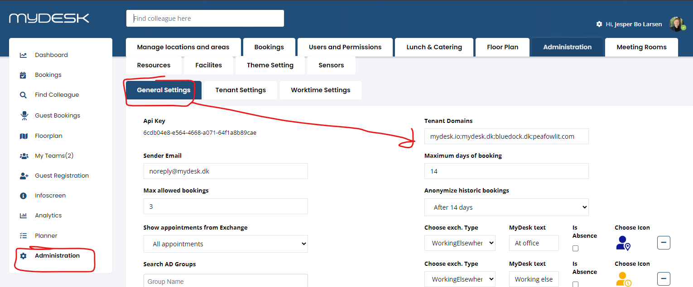693x287 pixels.
Task: Open the Anonymize historic bookings dropdown
Action: point(506,207)
